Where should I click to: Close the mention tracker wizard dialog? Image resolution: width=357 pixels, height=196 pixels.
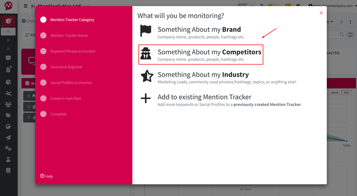click(321, 13)
